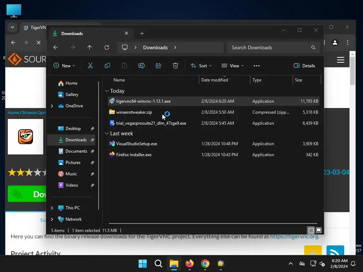The width and height of the screenshot is (363, 272).
Task: Open the browser profile avatar icon
Action: pos(335,42)
